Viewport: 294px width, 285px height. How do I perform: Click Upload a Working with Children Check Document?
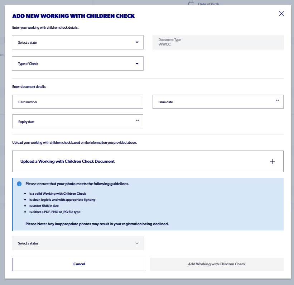click(148, 161)
